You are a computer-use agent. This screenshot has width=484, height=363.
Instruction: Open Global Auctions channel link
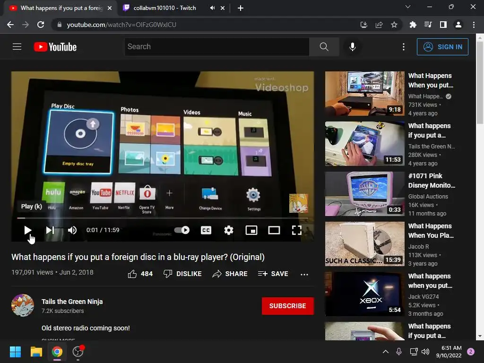coord(428,196)
